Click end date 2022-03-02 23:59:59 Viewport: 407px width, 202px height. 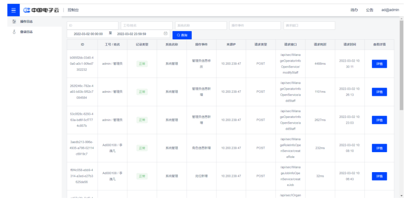pos(131,34)
